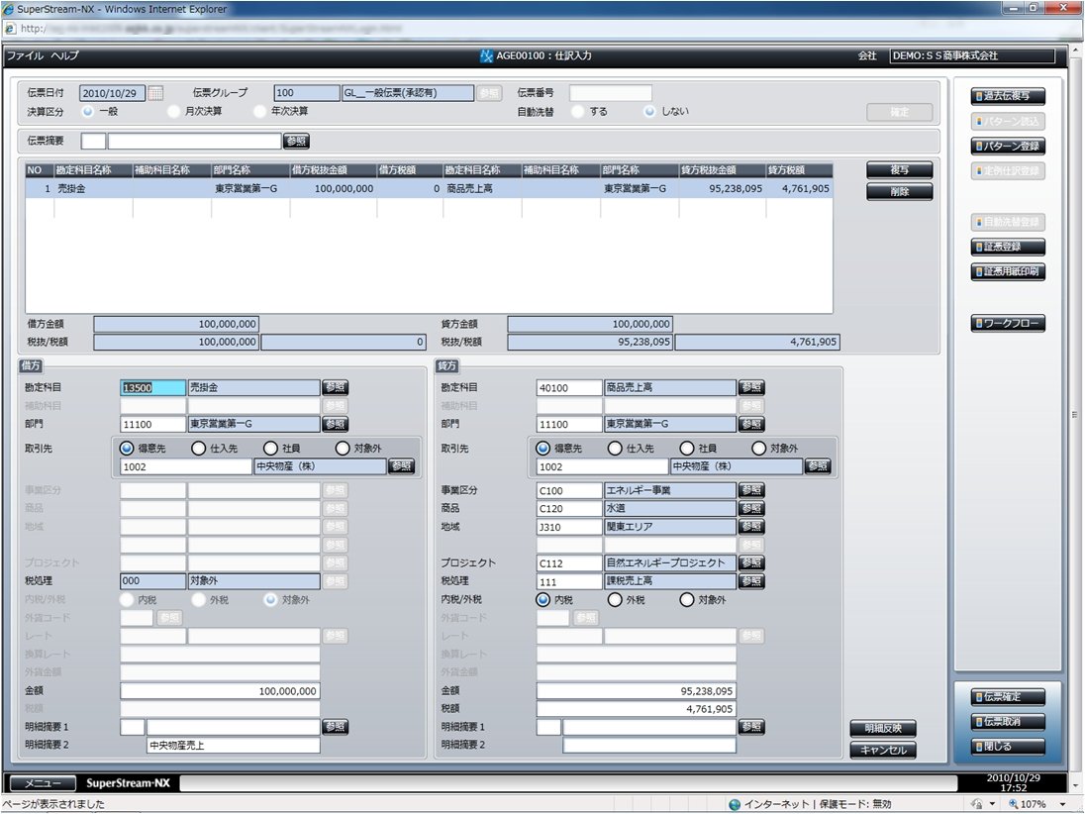This screenshot has height=814, width=1085.
Task: Click the 伝票取消 button
Action: click(x=1008, y=722)
